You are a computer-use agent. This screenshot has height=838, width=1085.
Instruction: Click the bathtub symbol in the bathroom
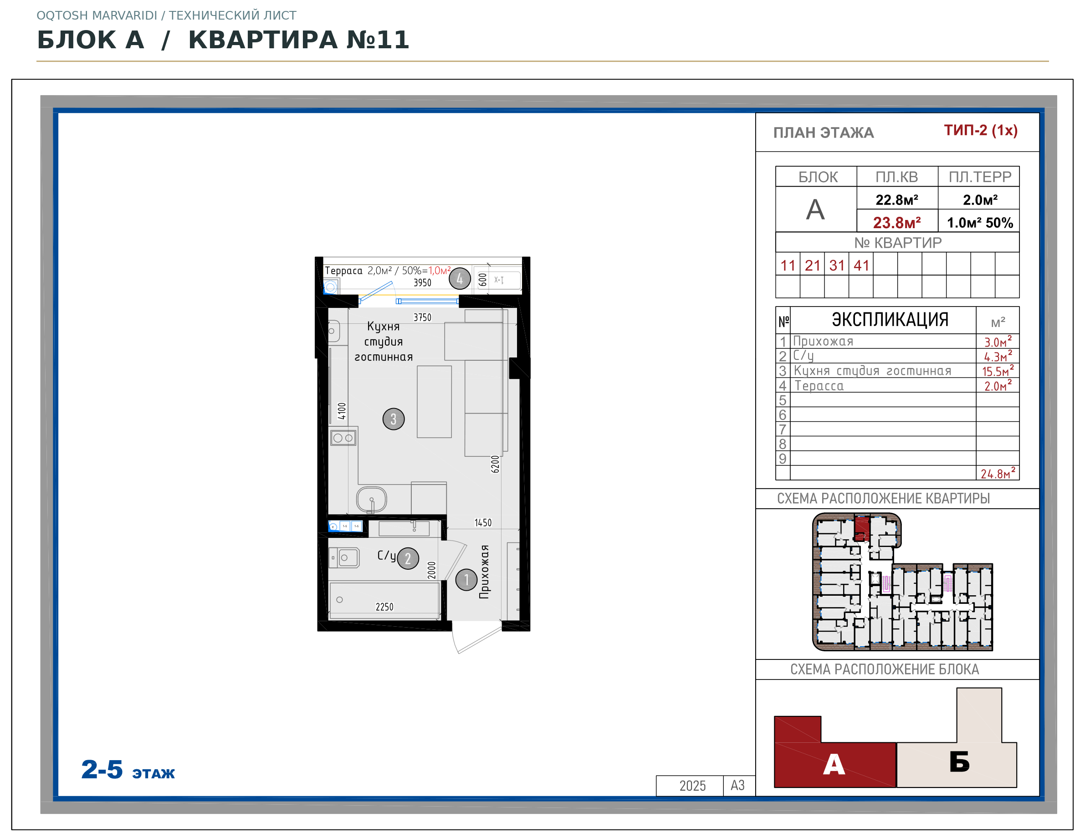coord(384,601)
